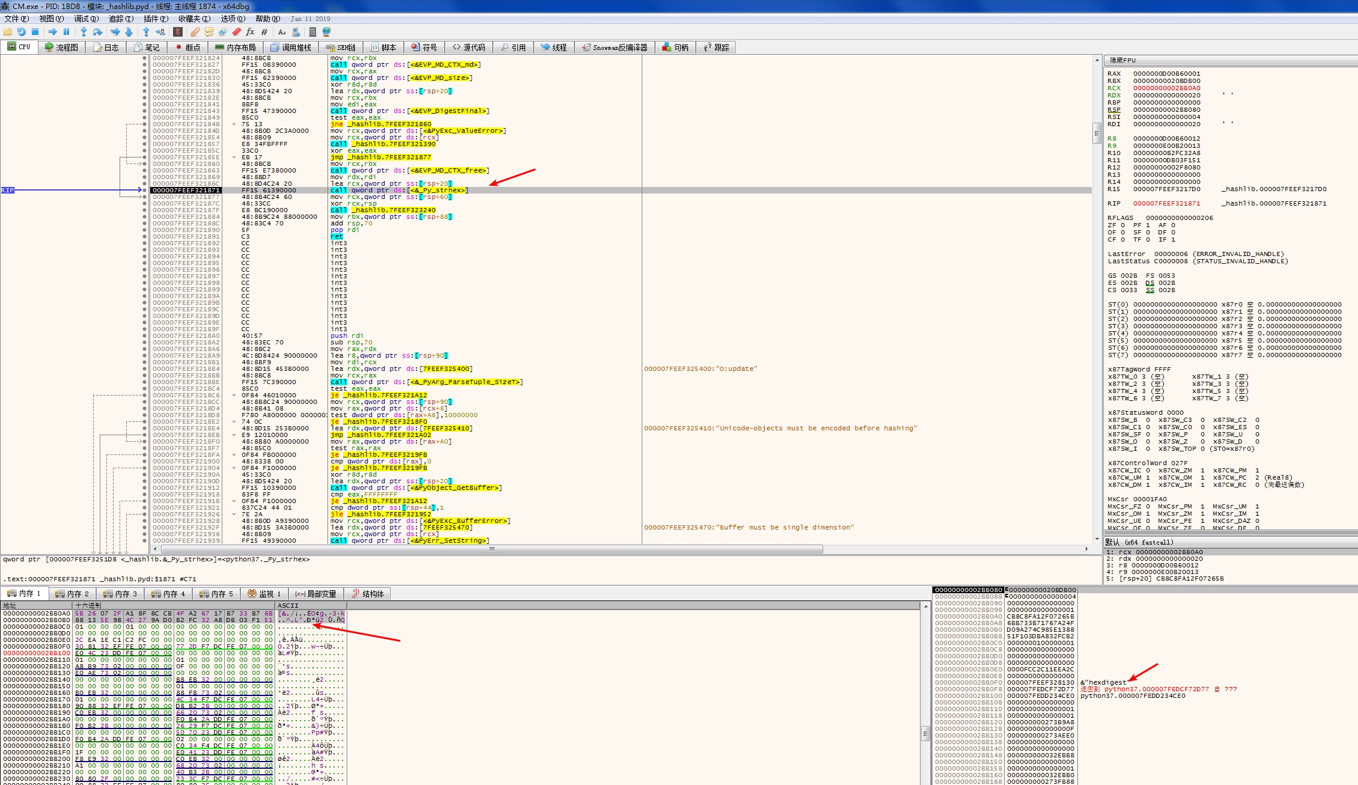Toggle the 隐藏FPU hide button
Image resolution: width=1358 pixels, height=785 pixels.
point(1122,61)
